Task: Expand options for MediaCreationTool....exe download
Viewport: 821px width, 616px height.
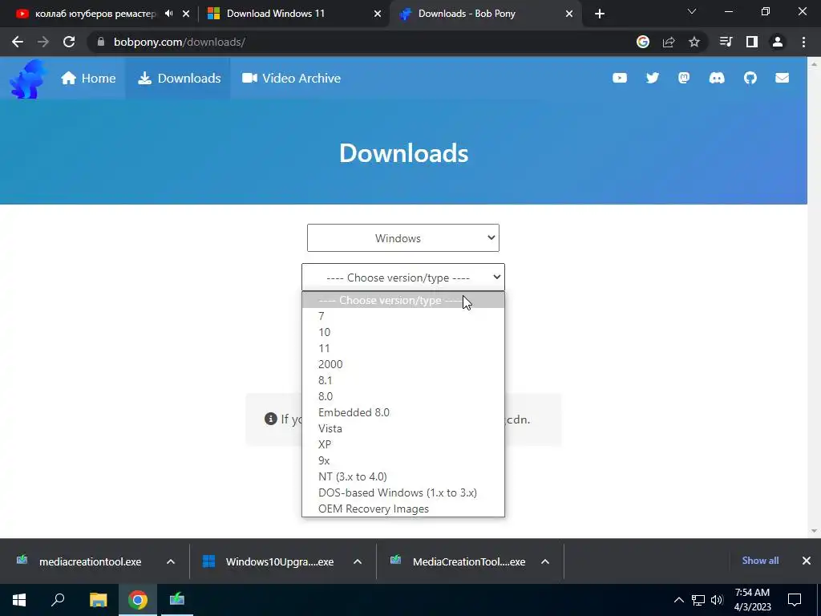Action: (544, 561)
